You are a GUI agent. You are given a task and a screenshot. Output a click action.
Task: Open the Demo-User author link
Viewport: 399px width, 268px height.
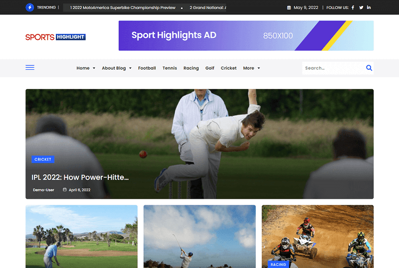pyautogui.click(x=43, y=190)
